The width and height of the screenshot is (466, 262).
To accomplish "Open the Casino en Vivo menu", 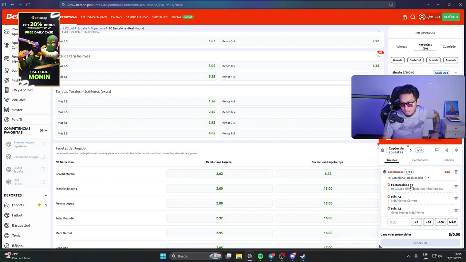I will pos(137,17).
